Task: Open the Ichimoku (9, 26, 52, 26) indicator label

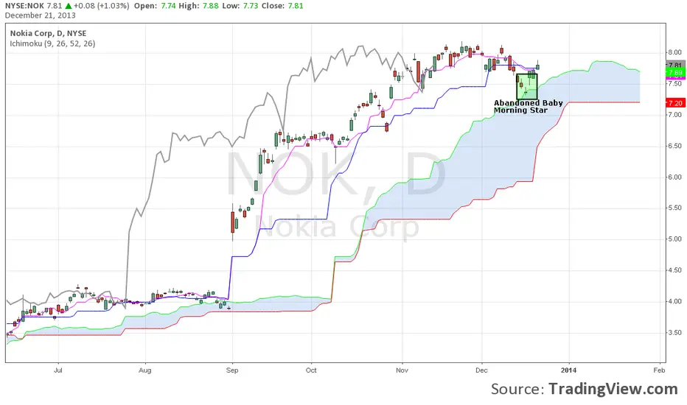Action: click(52, 43)
